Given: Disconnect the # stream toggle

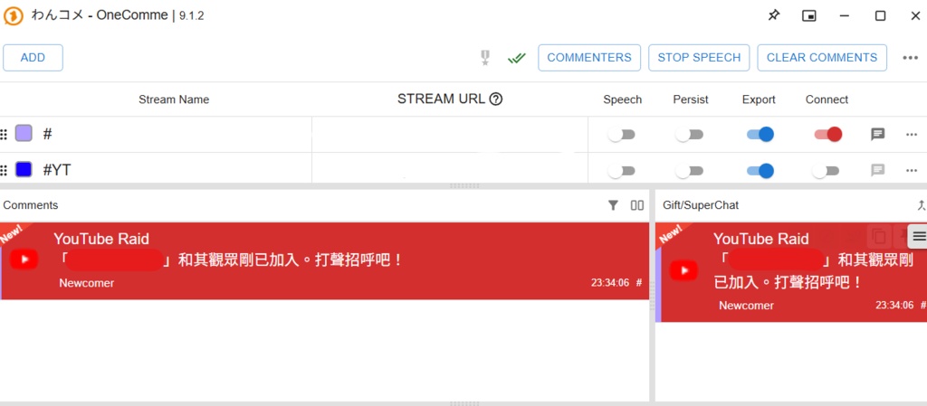Looking at the screenshot, I should pos(828,135).
